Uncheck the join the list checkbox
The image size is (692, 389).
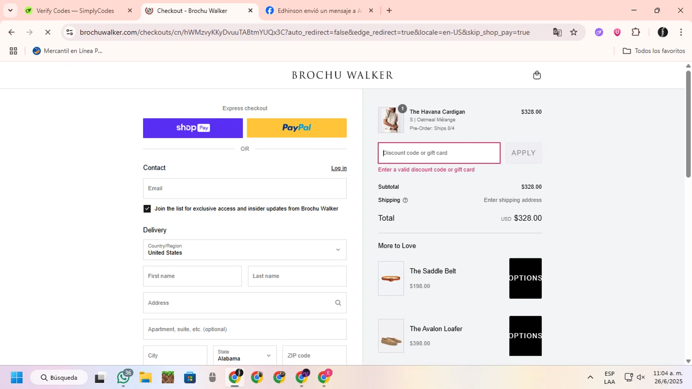click(x=147, y=209)
